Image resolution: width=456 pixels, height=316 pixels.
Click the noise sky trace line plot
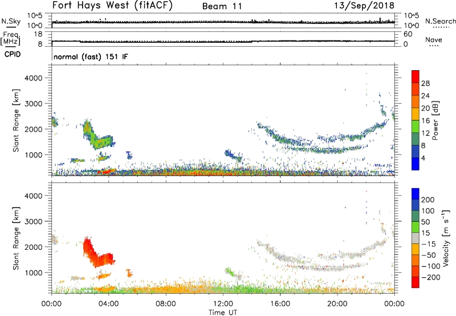[223, 22]
